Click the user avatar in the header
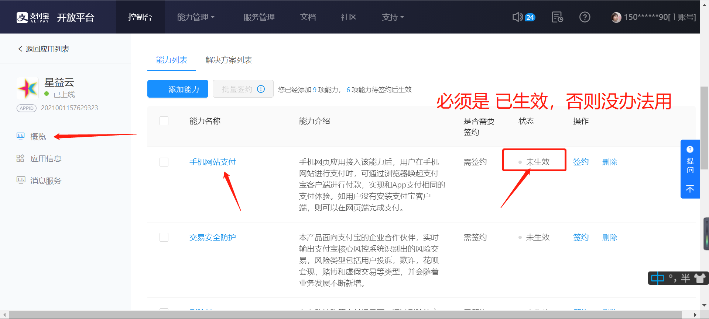709x319 pixels. (x=616, y=17)
